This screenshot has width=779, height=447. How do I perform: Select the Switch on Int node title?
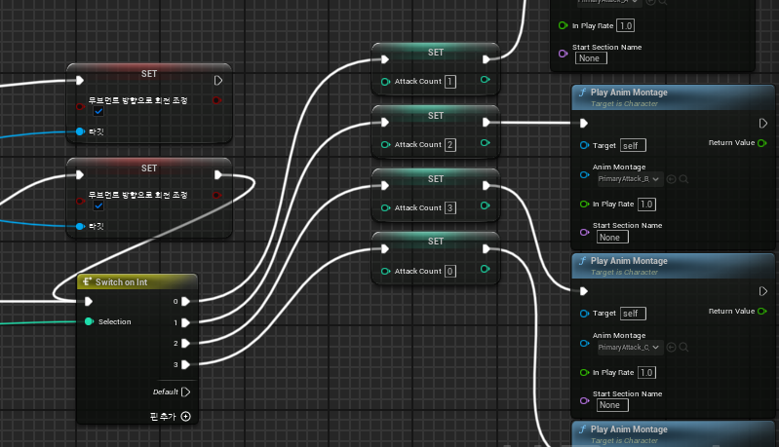coord(121,282)
